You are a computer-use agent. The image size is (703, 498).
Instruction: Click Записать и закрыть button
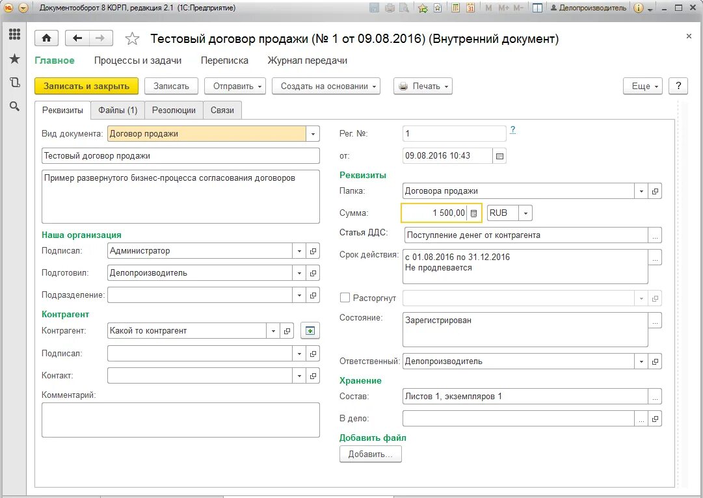pos(86,86)
